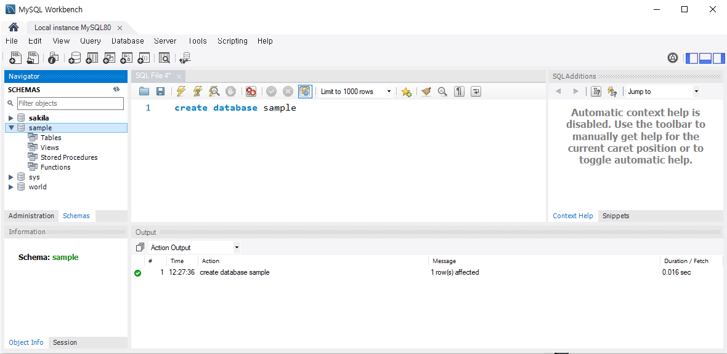
Task: Toggle the right sidebar panel visibility
Action: pyautogui.click(x=718, y=58)
